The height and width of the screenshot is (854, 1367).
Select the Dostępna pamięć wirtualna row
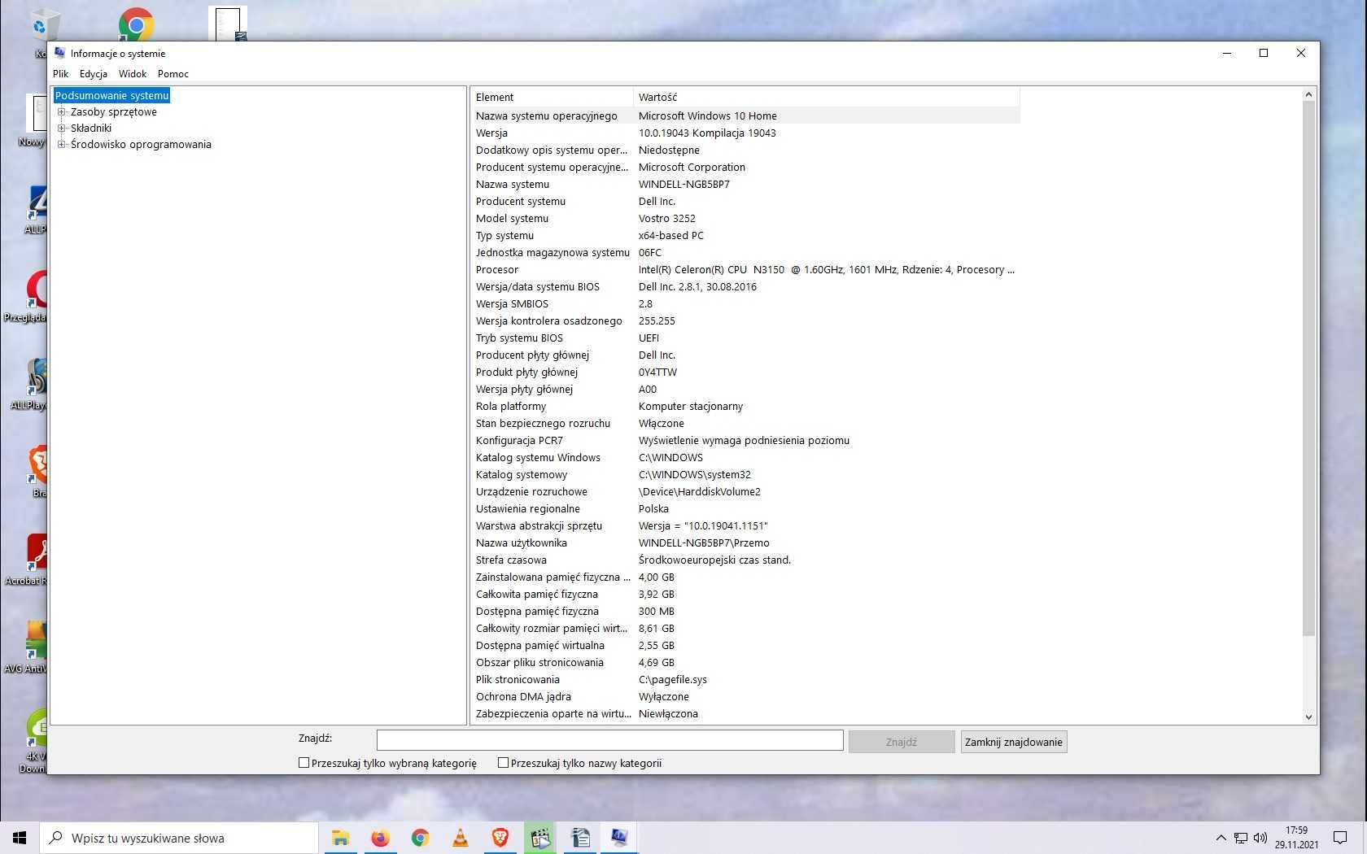(745, 646)
